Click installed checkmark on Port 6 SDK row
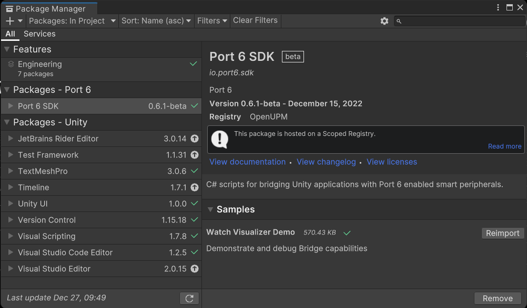 195,106
